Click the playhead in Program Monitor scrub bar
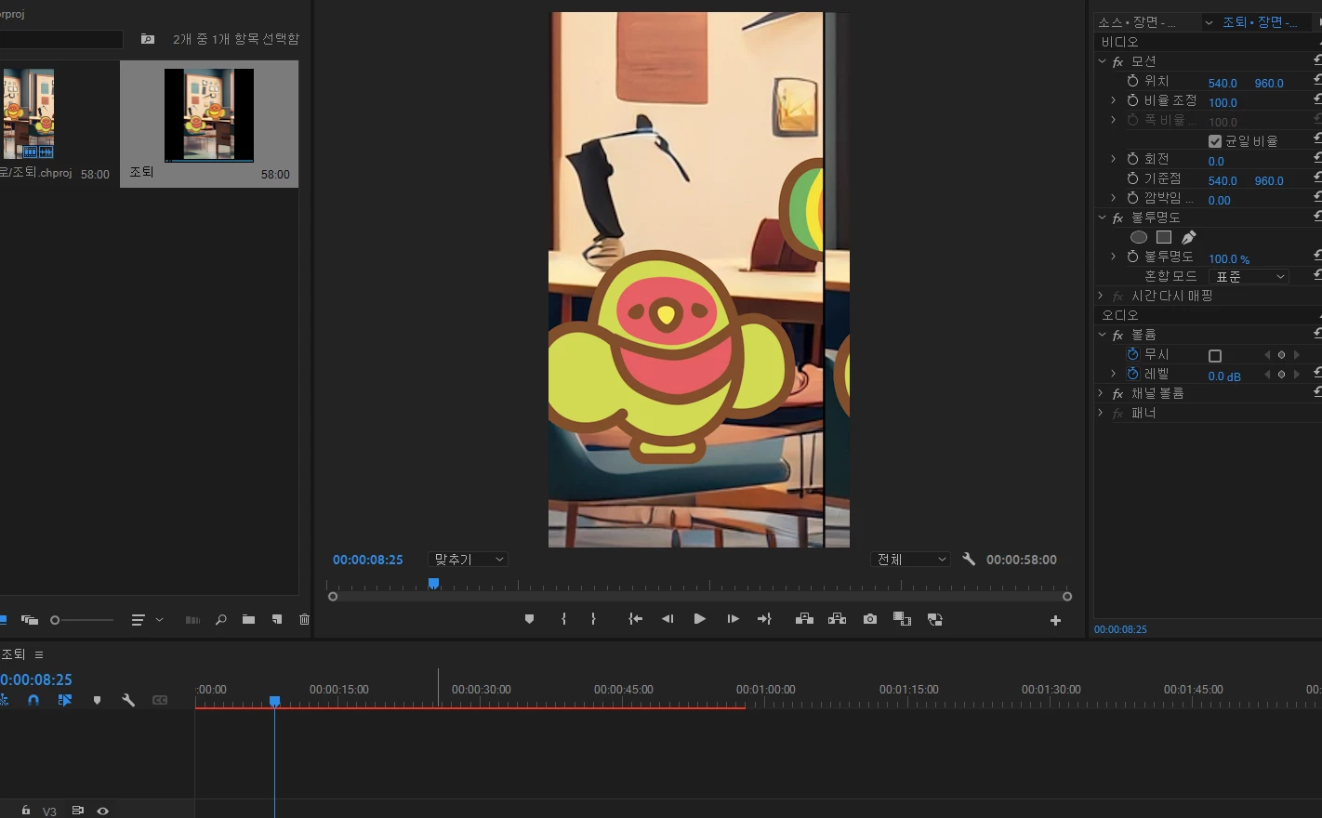 pos(433,584)
